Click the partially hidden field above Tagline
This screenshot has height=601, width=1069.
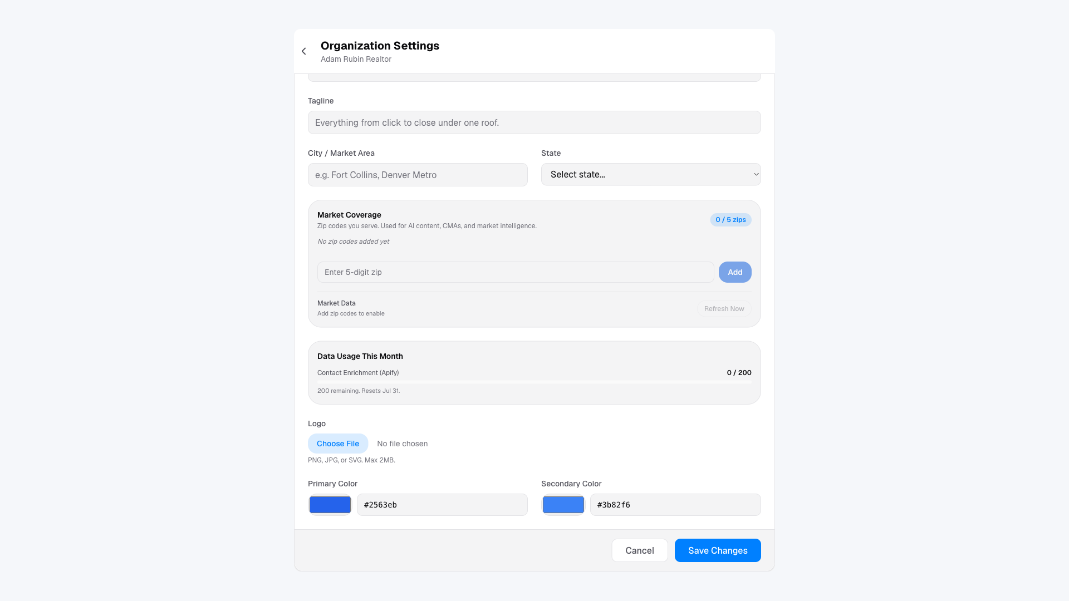(x=534, y=78)
